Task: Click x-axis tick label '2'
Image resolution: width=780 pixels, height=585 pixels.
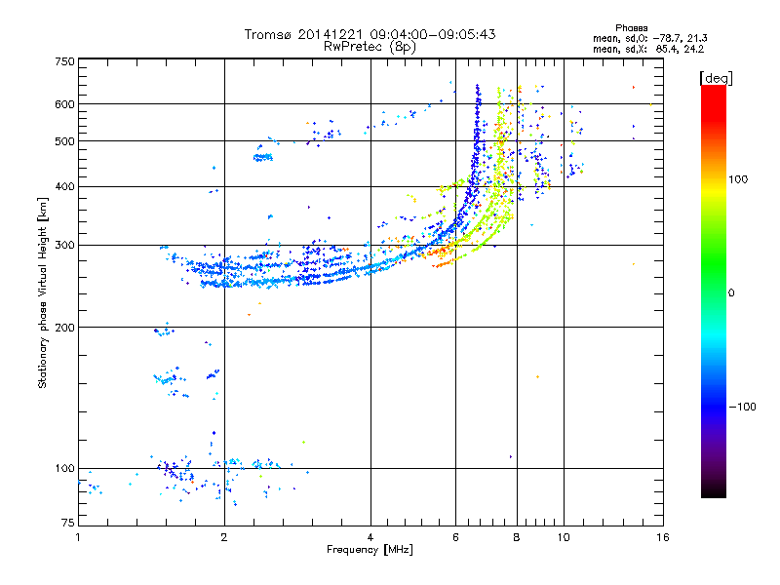Action: (224, 537)
